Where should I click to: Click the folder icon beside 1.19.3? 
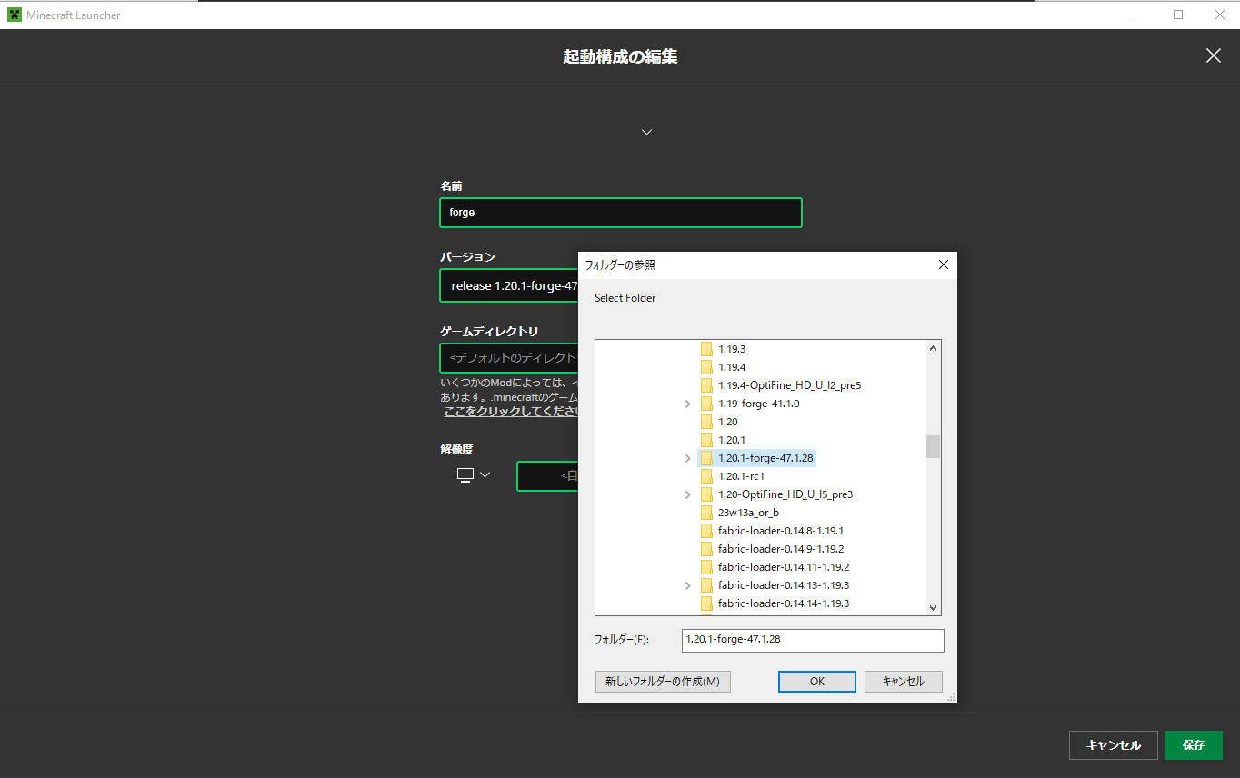click(x=708, y=348)
